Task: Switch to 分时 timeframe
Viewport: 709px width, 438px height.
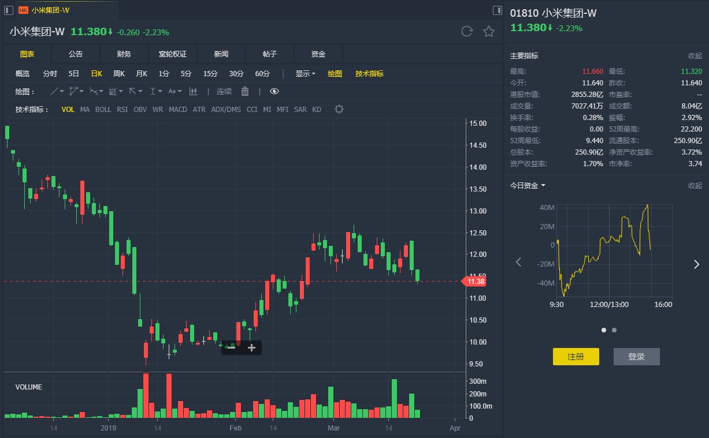Action: coord(50,73)
